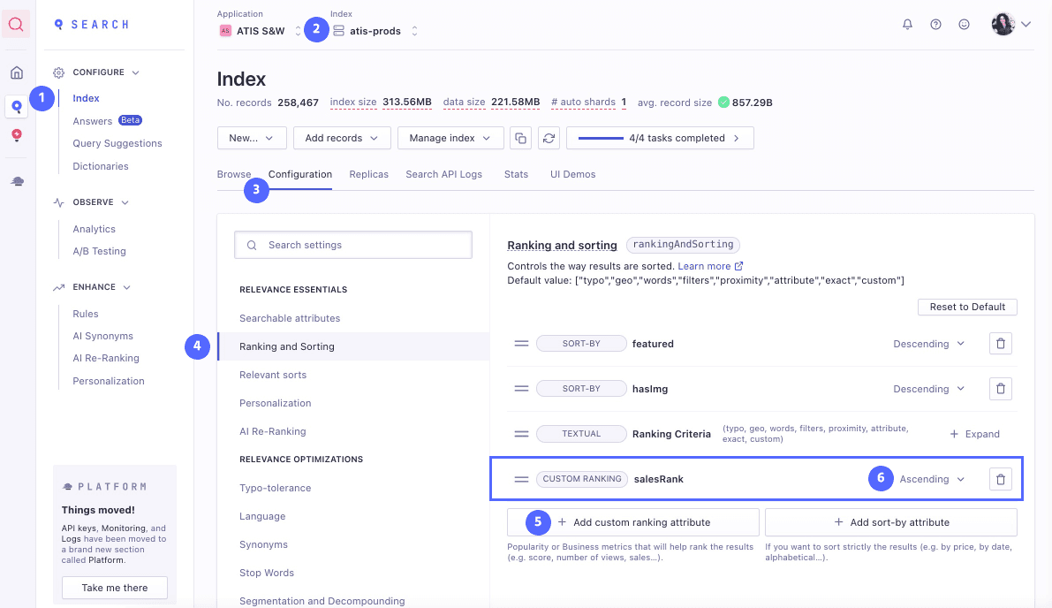Open the UI Demos tab
Image resolution: width=1052 pixels, height=608 pixels.
point(573,174)
